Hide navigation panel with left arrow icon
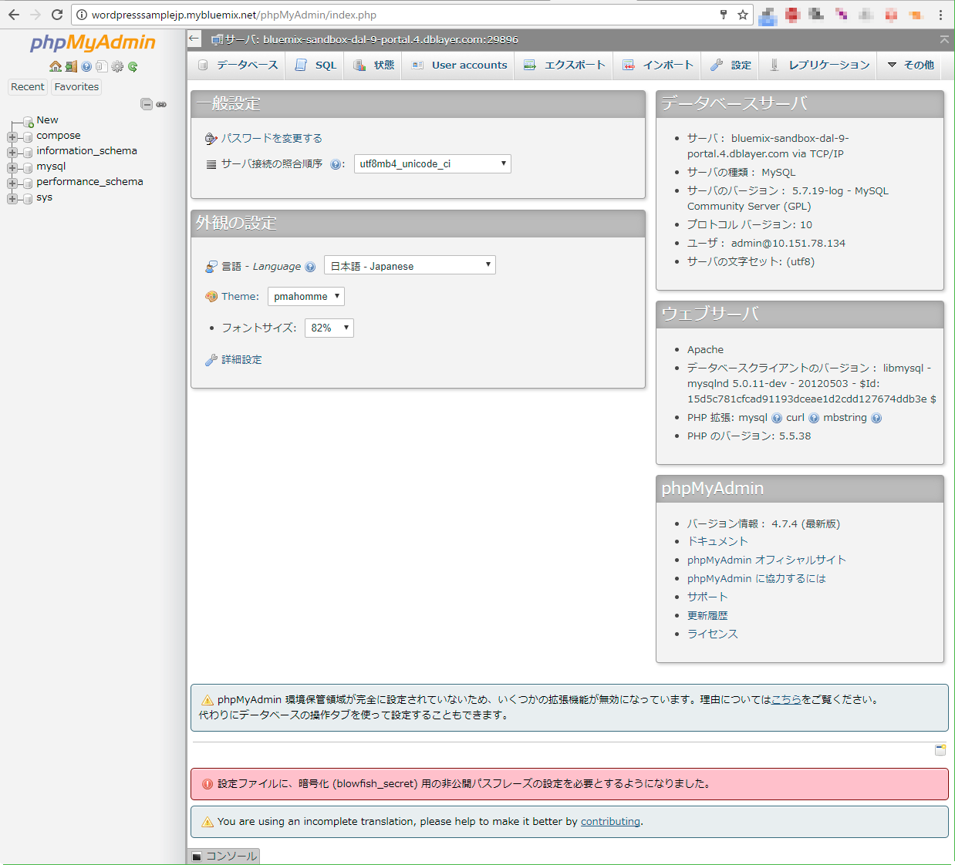This screenshot has width=955, height=865. coord(194,39)
